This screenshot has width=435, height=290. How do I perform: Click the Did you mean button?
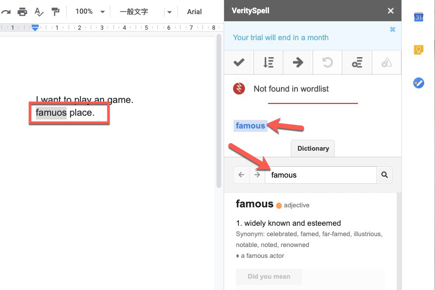269,277
